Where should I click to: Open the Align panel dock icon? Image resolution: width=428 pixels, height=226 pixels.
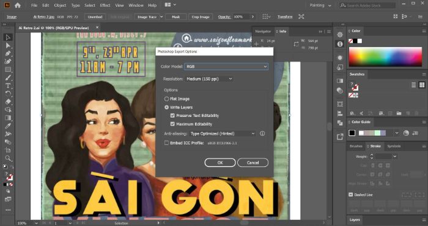tap(340, 113)
